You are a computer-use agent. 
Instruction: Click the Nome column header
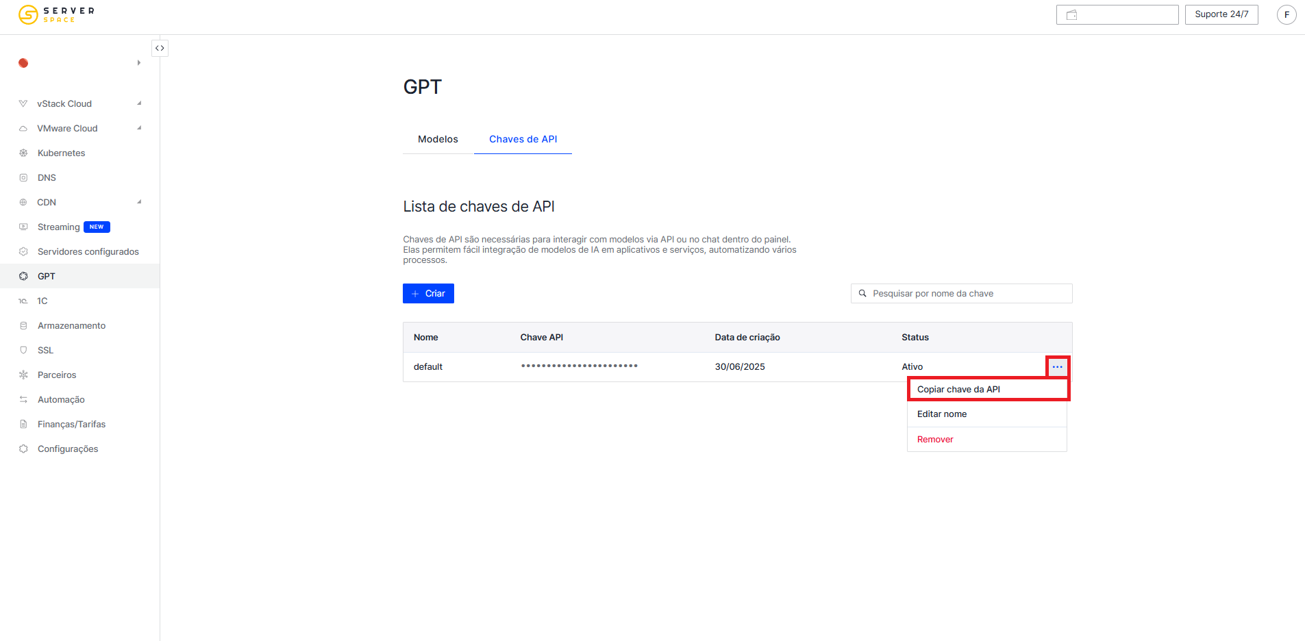pos(425,338)
